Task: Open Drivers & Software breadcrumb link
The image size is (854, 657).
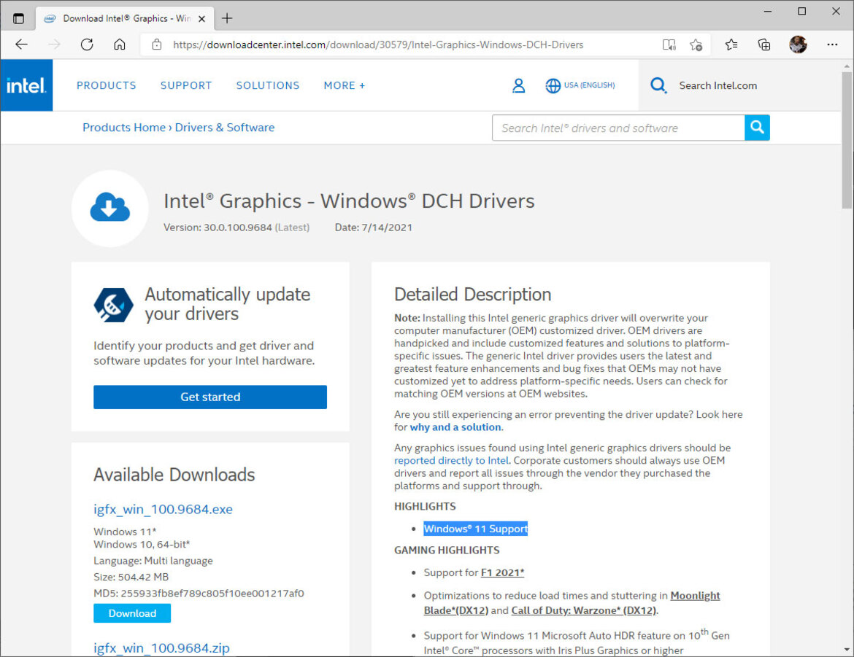Action: [x=224, y=128]
